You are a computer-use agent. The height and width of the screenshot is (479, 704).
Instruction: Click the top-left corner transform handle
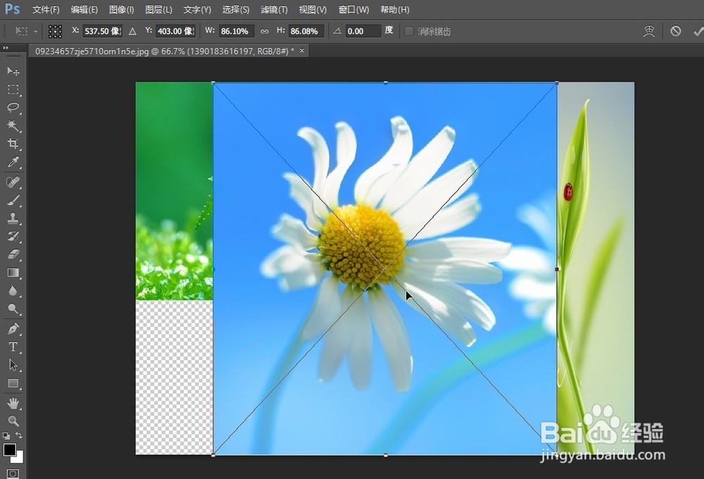[213, 82]
